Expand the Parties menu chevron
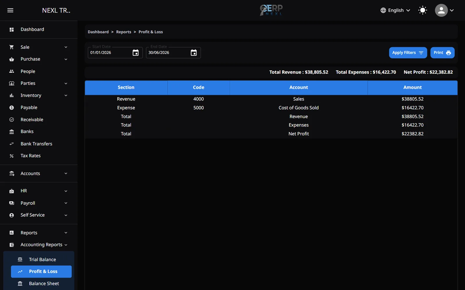The image size is (465, 290). (66, 83)
